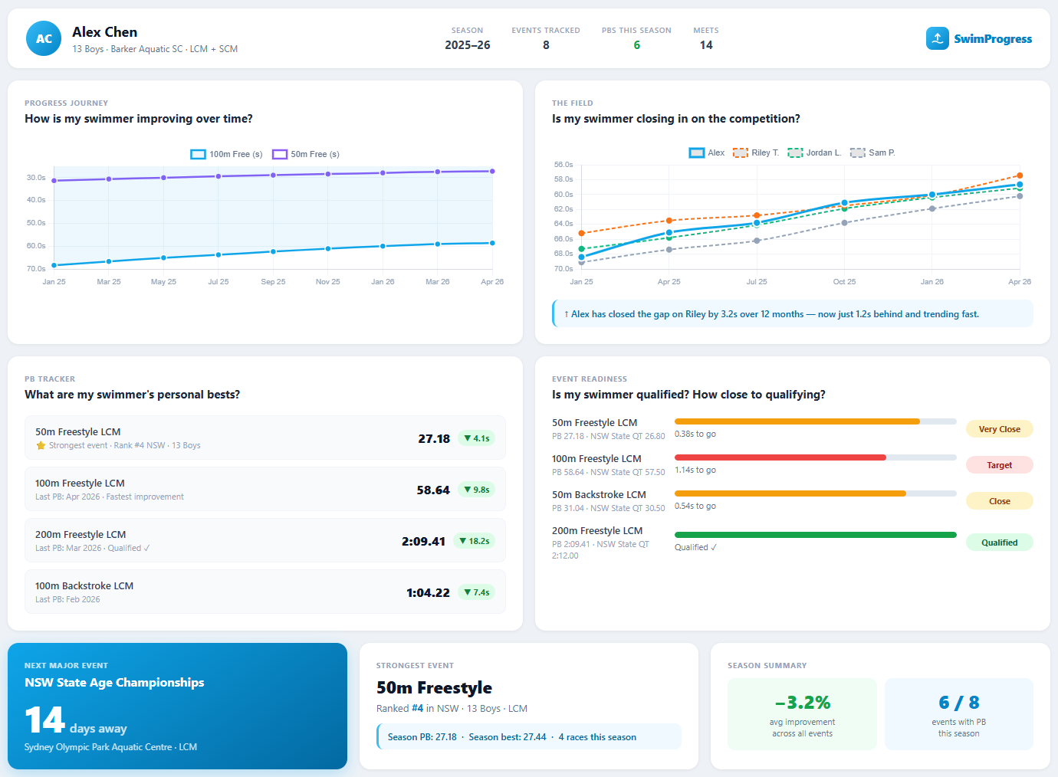Select the 100m Freestyle LCM personal best card
The image size is (1058, 777).
[265, 489]
